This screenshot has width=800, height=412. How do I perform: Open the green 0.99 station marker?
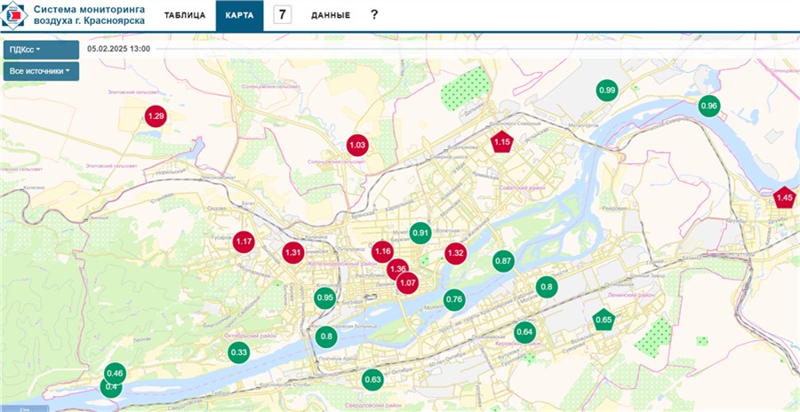pyautogui.click(x=607, y=91)
